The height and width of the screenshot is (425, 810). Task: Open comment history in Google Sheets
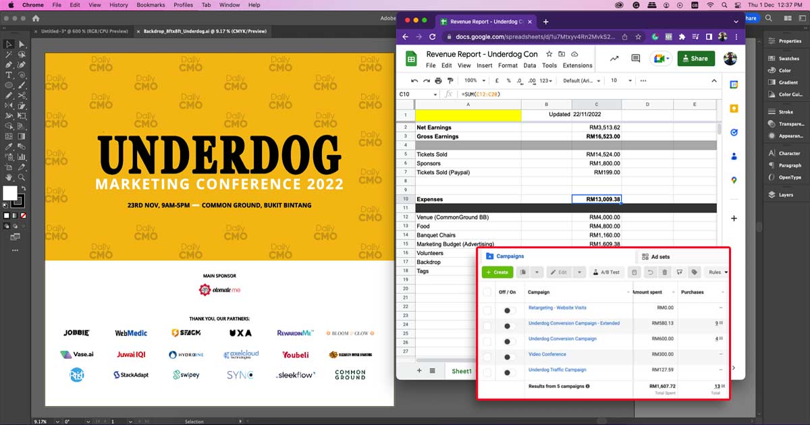pyautogui.click(x=635, y=59)
